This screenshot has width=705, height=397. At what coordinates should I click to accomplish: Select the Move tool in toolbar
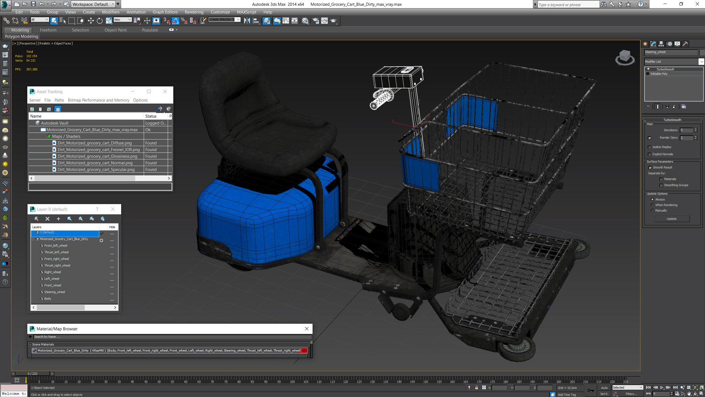point(91,21)
